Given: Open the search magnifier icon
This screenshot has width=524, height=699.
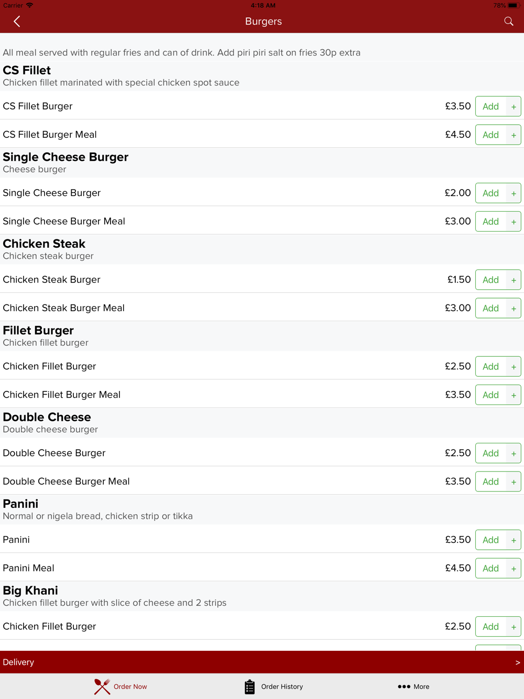Looking at the screenshot, I should point(509,21).
